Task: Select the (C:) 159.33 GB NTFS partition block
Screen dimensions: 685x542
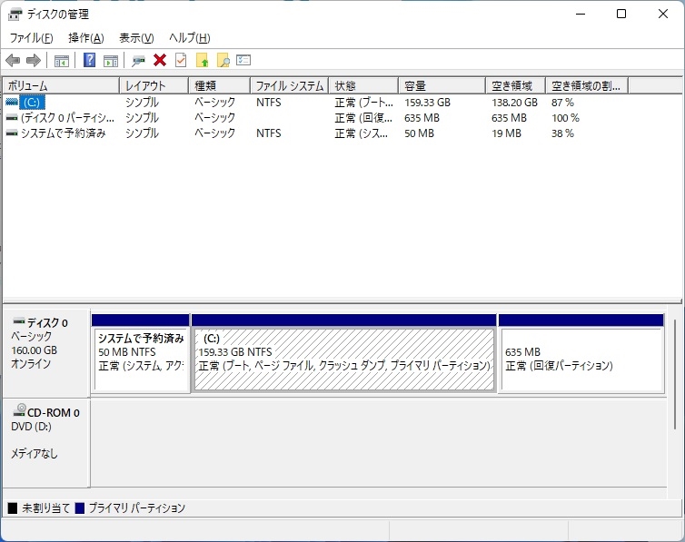Action: (x=343, y=353)
